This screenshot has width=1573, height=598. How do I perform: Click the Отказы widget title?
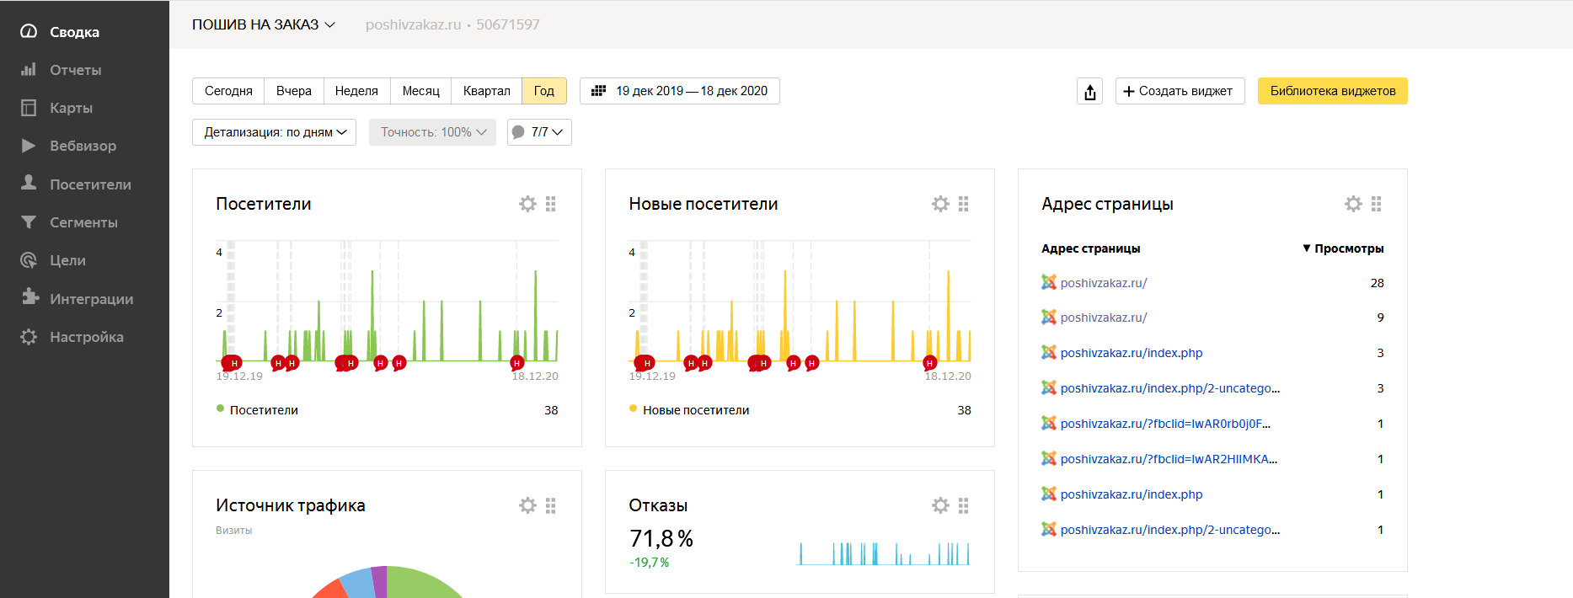(x=658, y=505)
